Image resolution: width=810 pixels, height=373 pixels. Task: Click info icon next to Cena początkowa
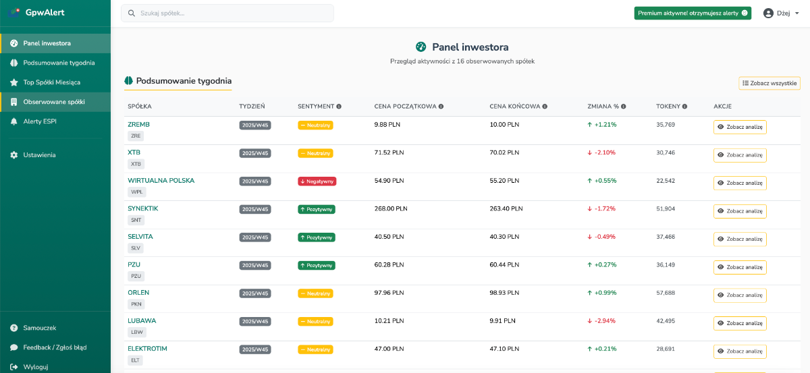(x=441, y=107)
